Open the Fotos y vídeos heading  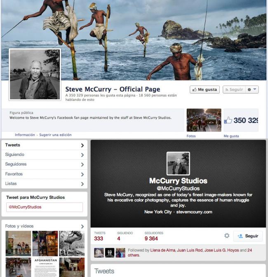point(19,226)
